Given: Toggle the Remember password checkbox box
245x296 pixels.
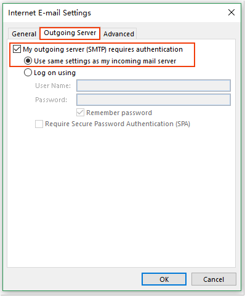Looking at the screenshot, I should click(x=80, y=113).
